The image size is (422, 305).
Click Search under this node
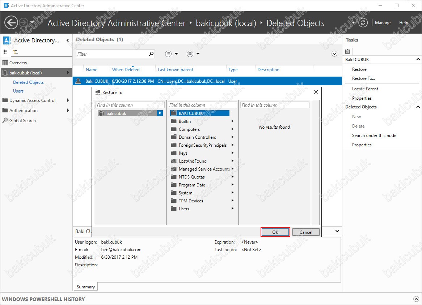pos(374,136)
